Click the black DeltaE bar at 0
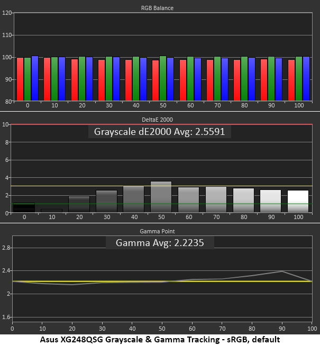Image resolution: width=320 pixels, height=345 pixels. [x=24, y=208]
